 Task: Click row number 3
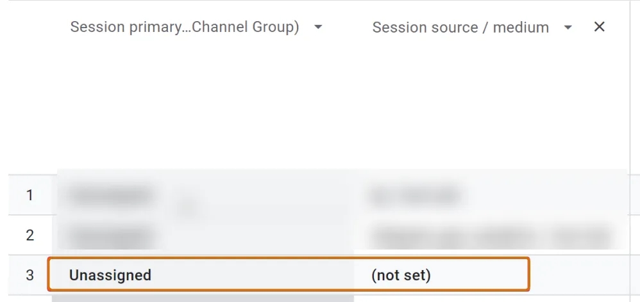[x=29, y=275]
